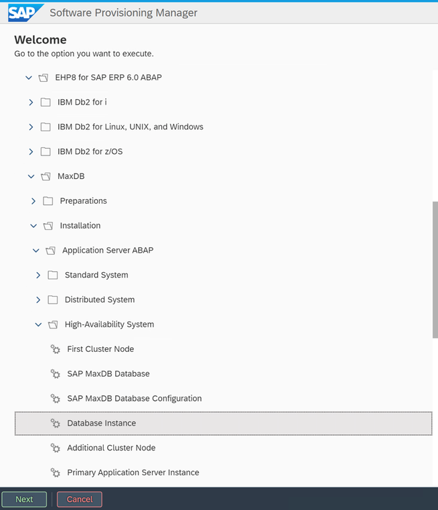
Task: Click the gear icon beside Additional Cluster Node
Action: [56, 448]
